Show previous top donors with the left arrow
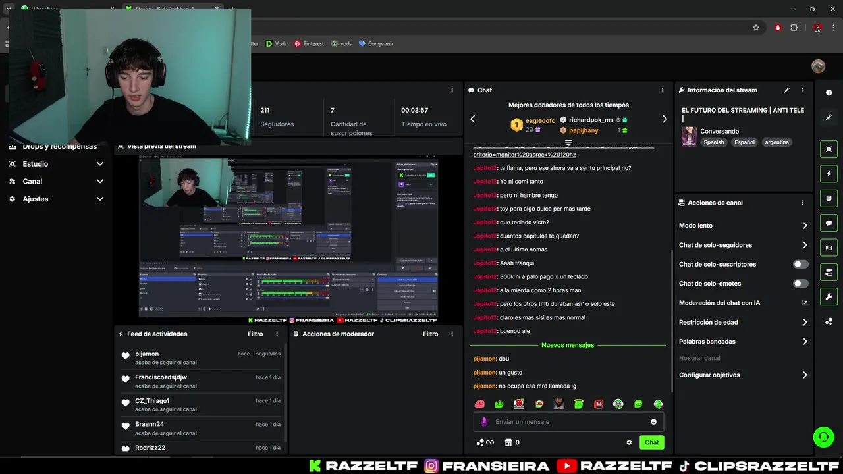Image resolution: width=843 pixels, height=474 pixels. 472,119
